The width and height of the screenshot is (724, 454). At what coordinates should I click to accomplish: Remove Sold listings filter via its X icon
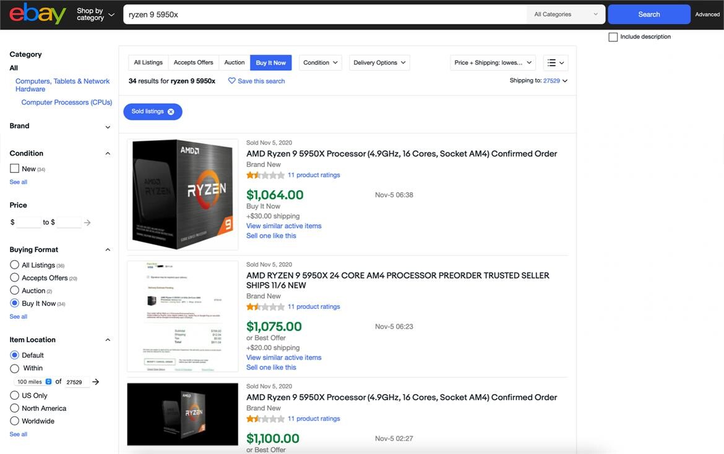(170, 111)
